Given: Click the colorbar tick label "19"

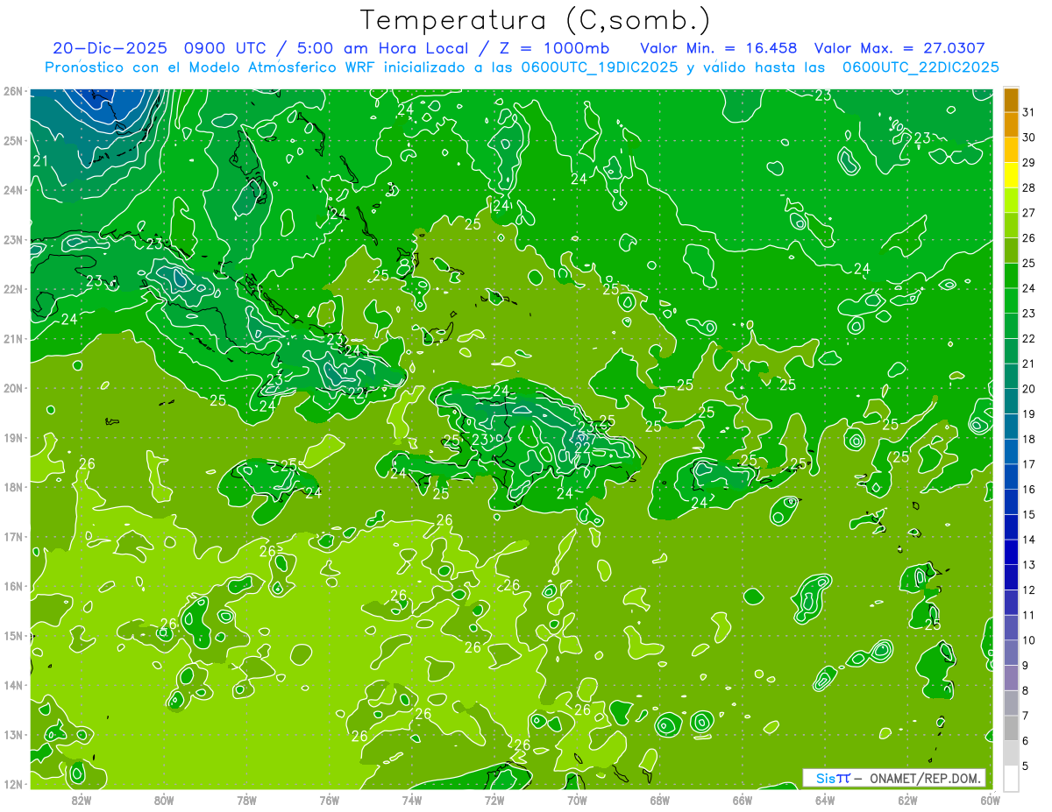Looking at the screenshot, I should pos(1029,413).
